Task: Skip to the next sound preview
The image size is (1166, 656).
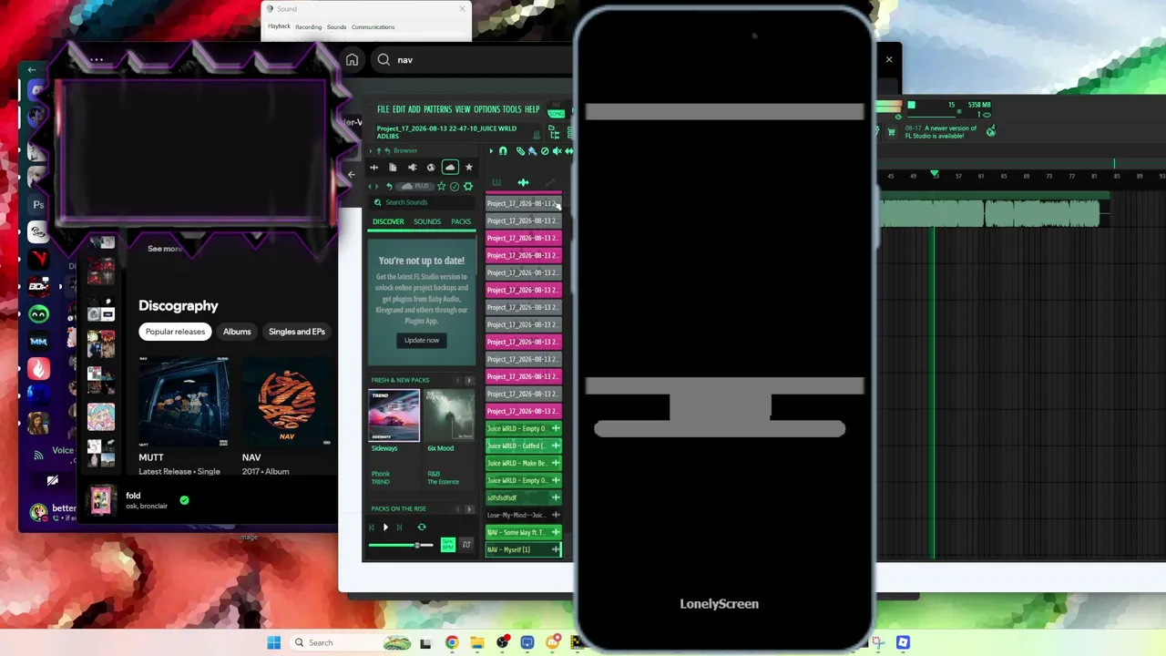Action: tap(399, 527)
